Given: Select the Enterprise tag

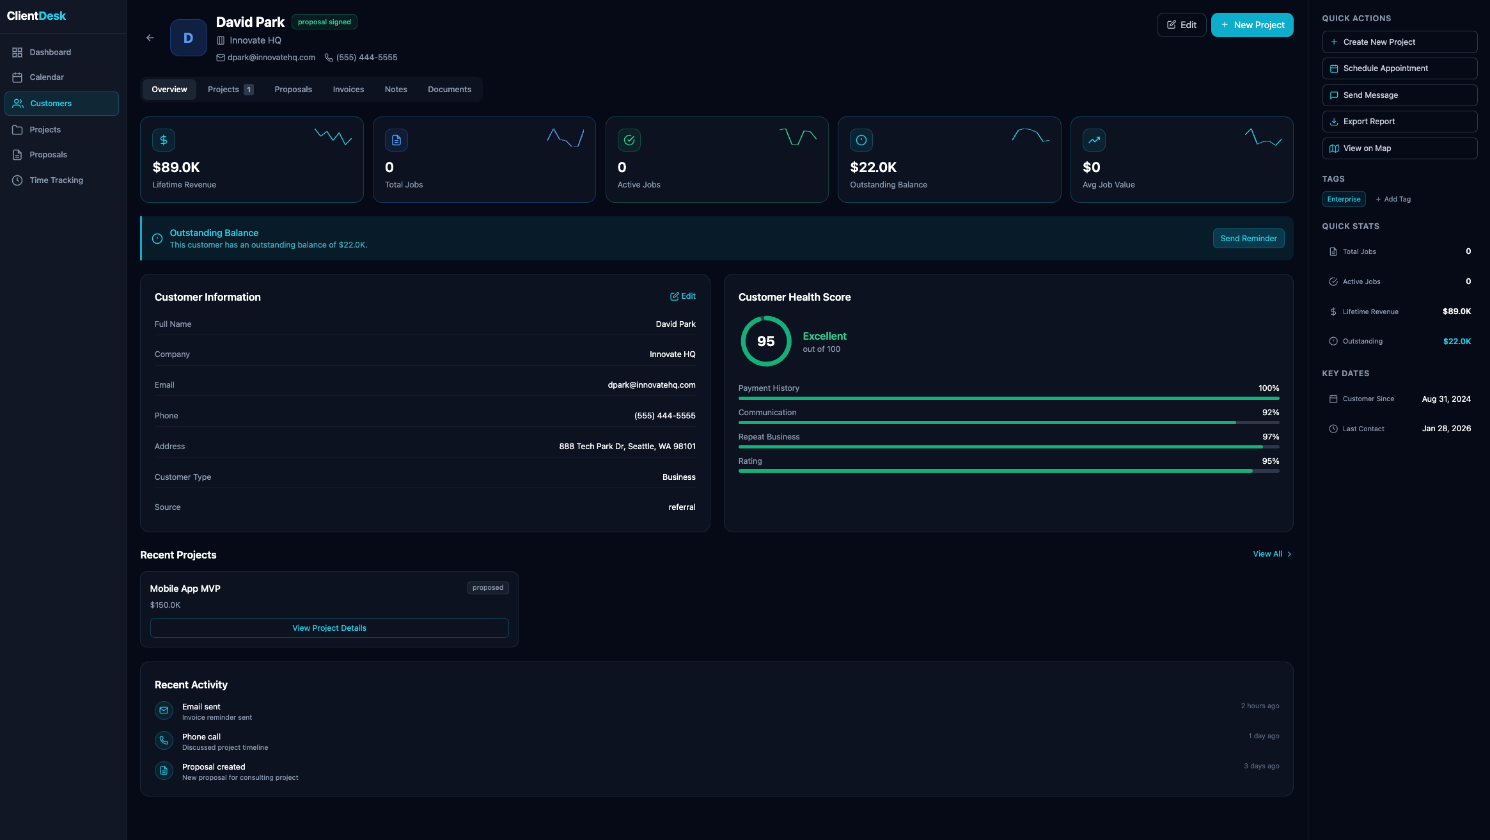Looking at the screenshot, I should pyautogui.click(x=1344, y=199).
